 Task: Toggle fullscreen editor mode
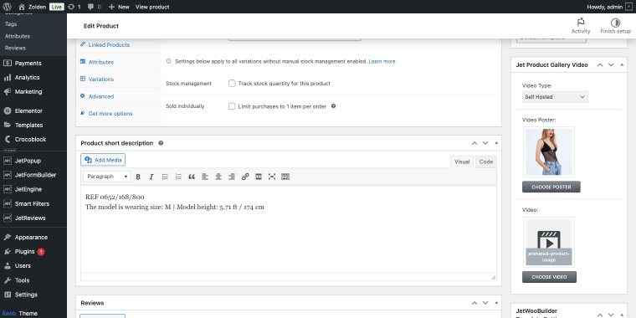pyautogui.click(x=272, y=177)
